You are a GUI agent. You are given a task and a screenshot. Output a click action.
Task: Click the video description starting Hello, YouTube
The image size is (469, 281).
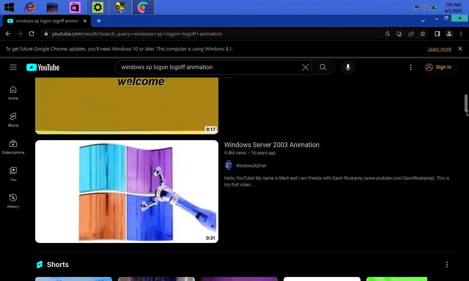tap(337, 181)
